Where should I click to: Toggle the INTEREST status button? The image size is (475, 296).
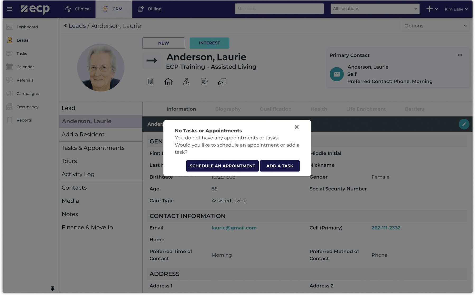click(x=209, y=43)
